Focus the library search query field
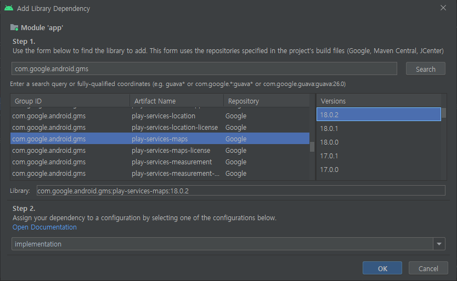This screenshot has height=281, width=457. 204,68
